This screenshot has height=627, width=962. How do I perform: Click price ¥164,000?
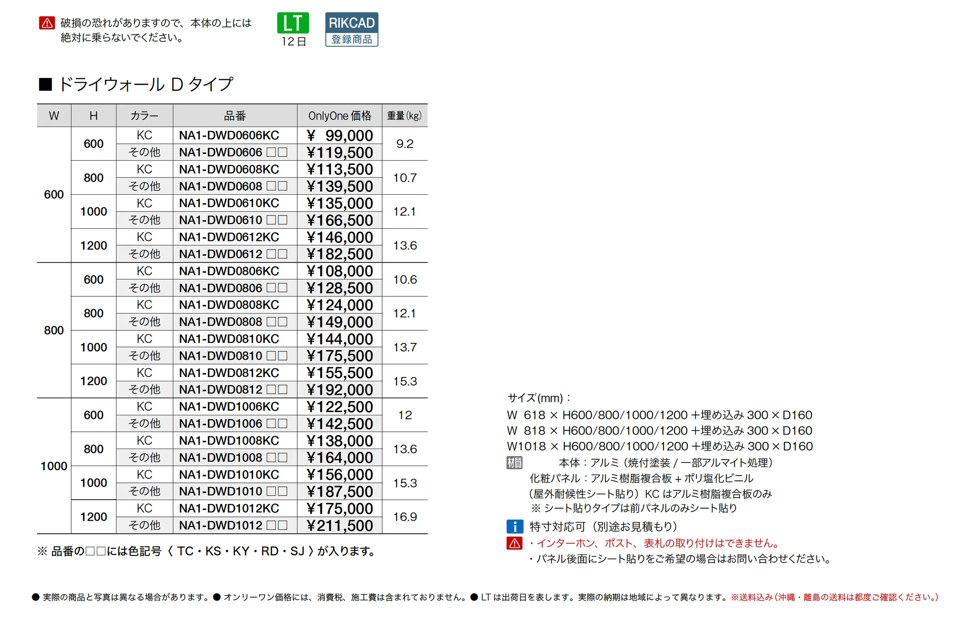coord(340,457)
